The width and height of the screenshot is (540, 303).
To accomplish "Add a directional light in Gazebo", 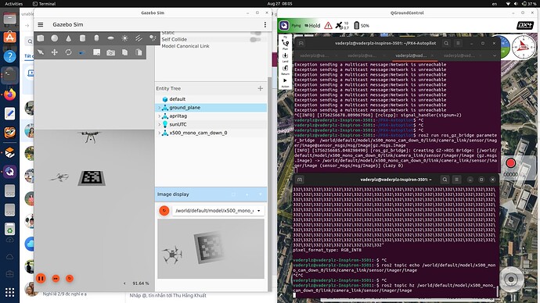I will 139,38.
